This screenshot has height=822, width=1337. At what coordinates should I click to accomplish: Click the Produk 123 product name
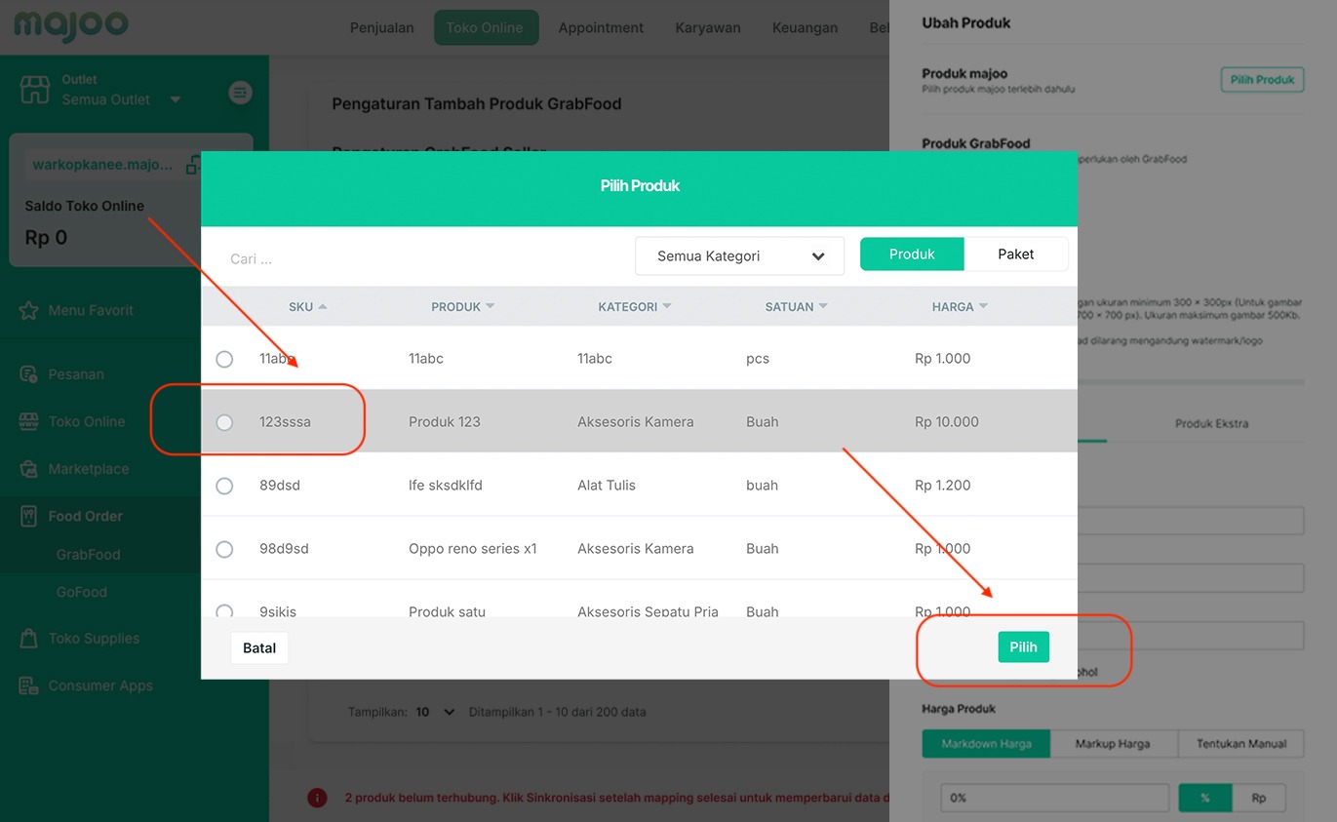(x=445, y=422)
